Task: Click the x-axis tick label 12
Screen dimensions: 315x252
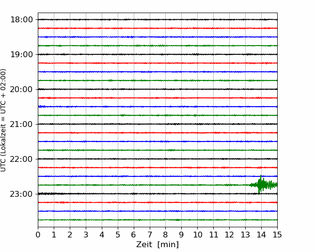Action: (229, 235)
